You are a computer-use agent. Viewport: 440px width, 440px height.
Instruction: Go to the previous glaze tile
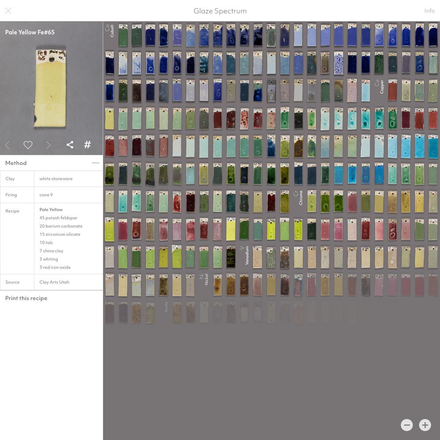(x=7, y=145)
